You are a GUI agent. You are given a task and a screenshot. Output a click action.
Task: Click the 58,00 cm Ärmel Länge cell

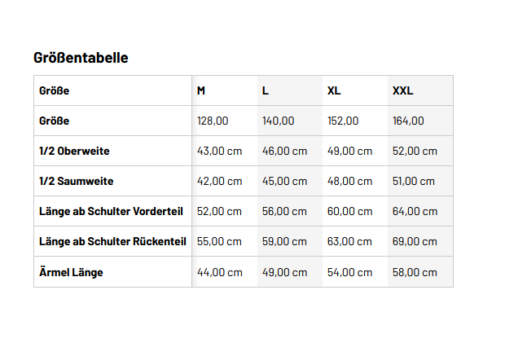pos(415,272)
